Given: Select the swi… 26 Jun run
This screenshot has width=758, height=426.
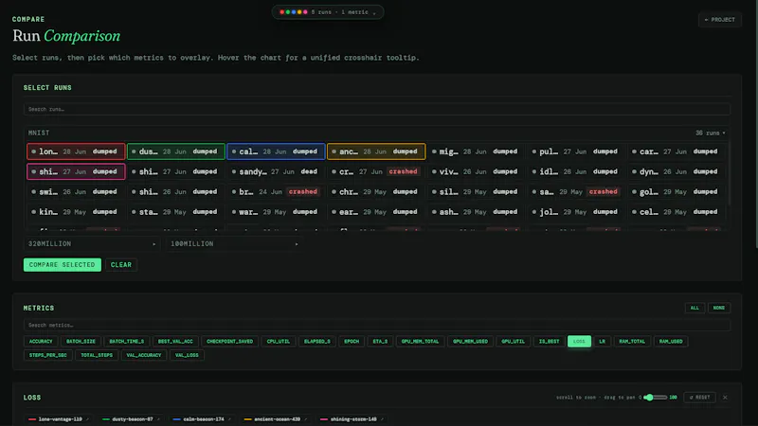Looking at the screenshot, I should 76,192.
